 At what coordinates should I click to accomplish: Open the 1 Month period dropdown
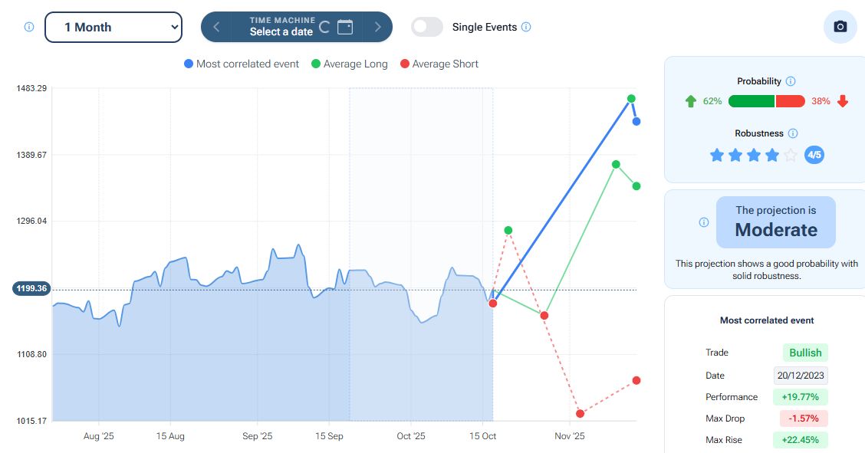pos(113,27)
